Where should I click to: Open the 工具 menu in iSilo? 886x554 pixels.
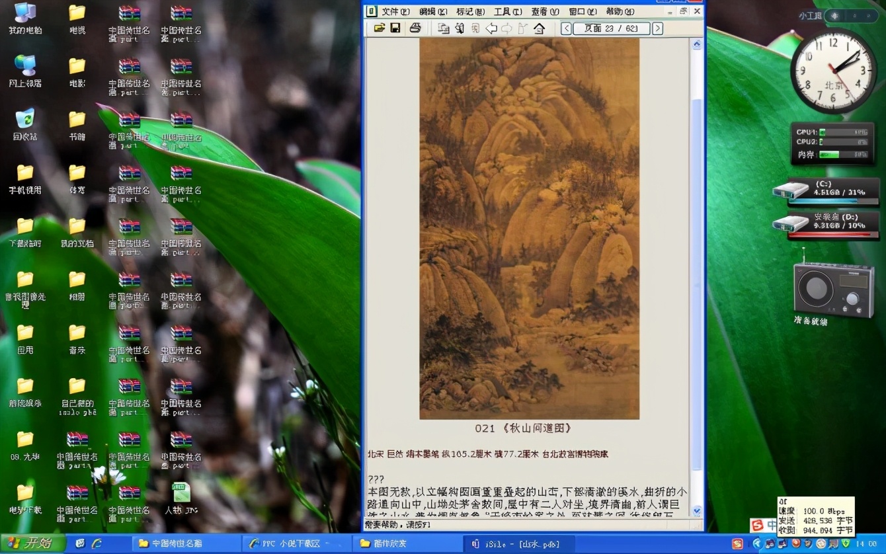coord(508,11)
